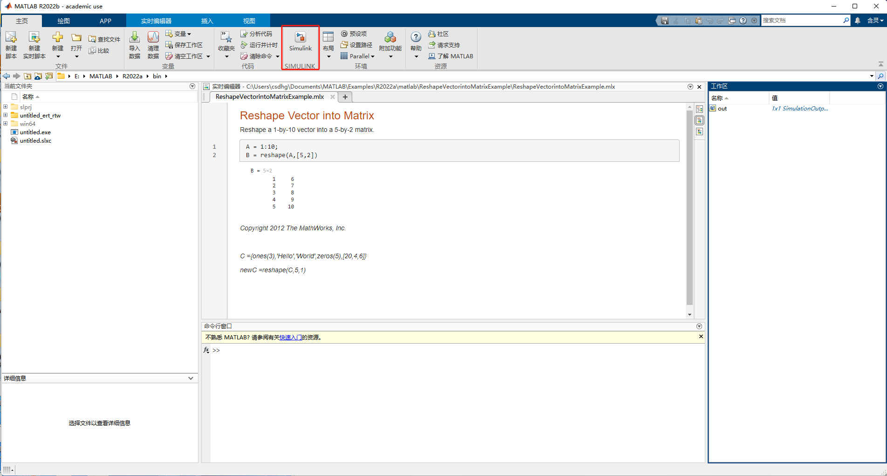Click the switch windows icon in quick access toolbar
887x476 pixels.
[x=732, y=21]
